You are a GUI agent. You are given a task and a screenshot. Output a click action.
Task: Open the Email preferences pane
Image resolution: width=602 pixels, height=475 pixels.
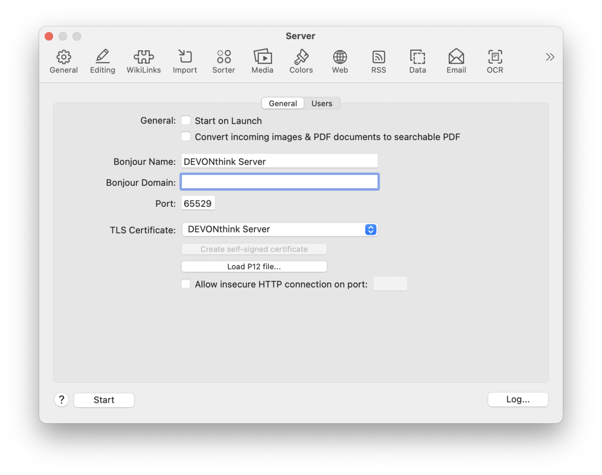pos(456,62)
